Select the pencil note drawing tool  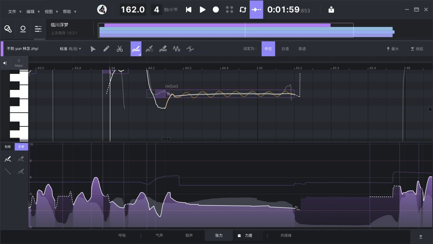[x=106, y=49]
